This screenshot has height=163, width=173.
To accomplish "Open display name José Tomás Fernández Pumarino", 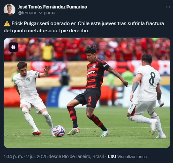I will (52, 7).
